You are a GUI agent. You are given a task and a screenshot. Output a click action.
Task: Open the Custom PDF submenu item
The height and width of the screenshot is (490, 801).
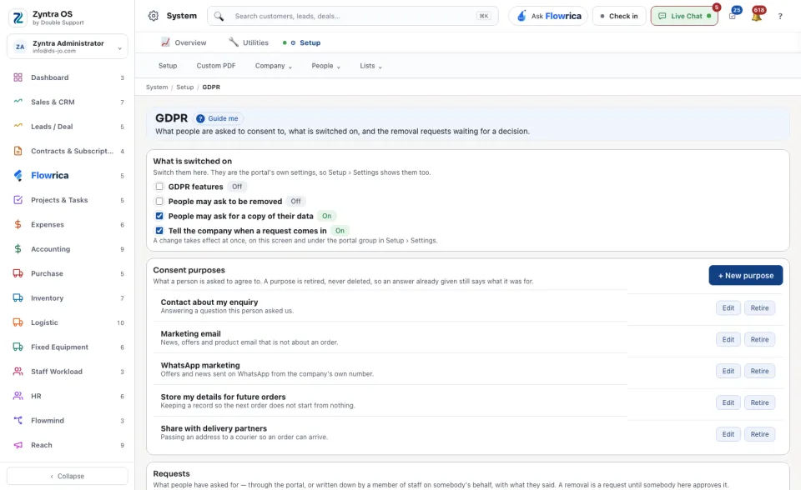coord(216,66)
